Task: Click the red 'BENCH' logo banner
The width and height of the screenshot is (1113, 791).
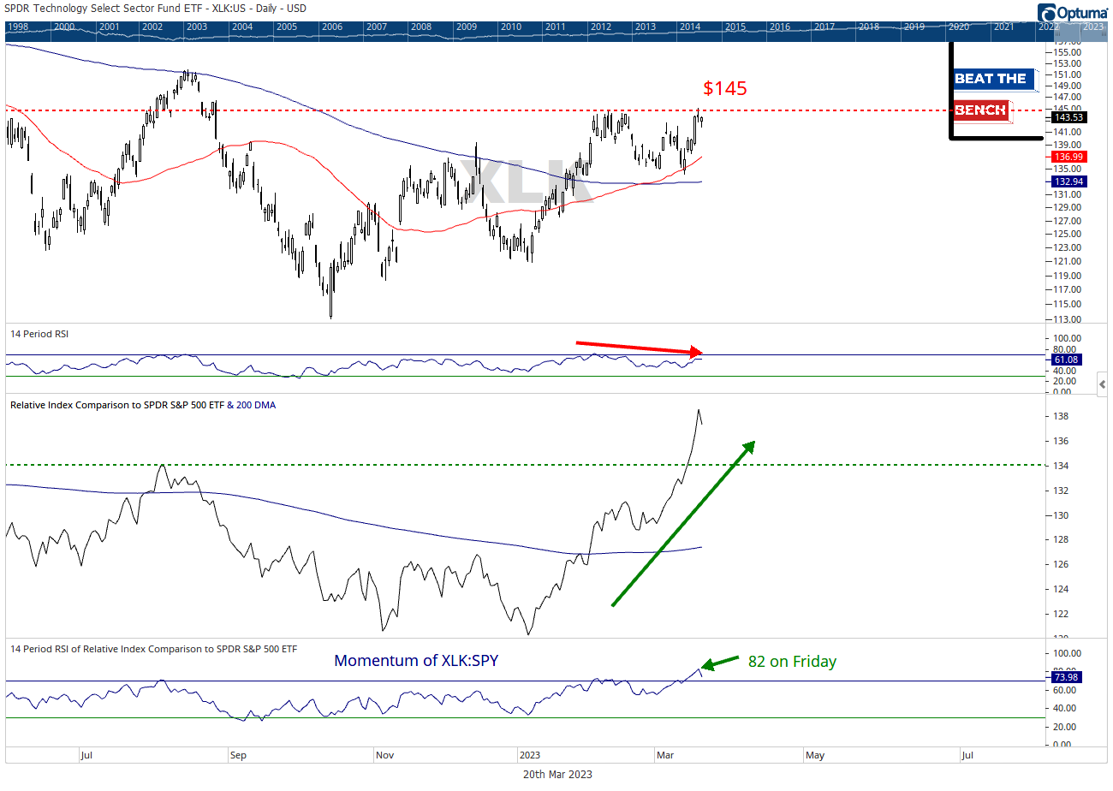Action: pos(980,111)
